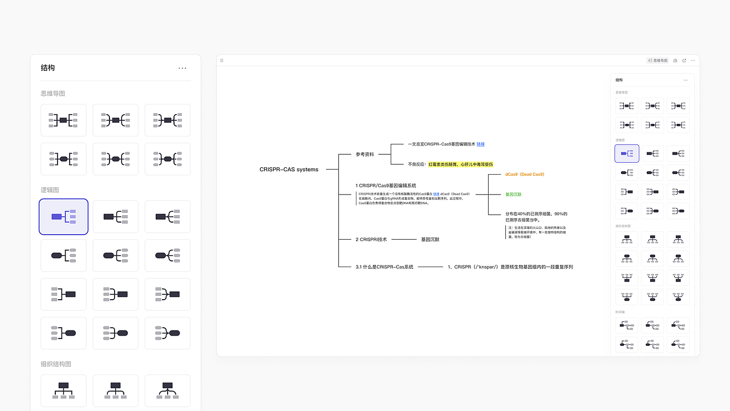App window panel: timeline layout, rectangle root, curved lines
Screen dimensions: 730x411
[678, 325]
